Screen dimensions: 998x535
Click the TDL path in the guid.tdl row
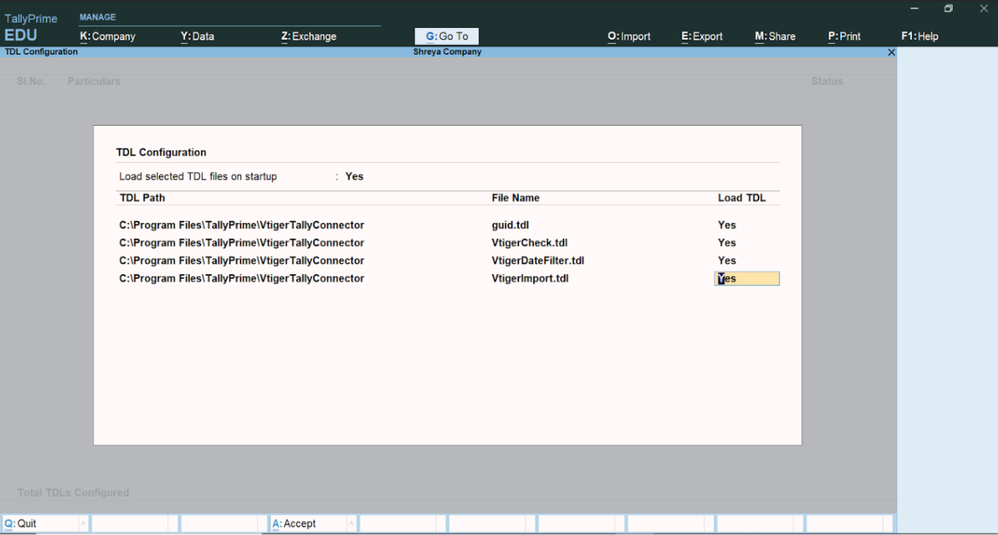242,225
